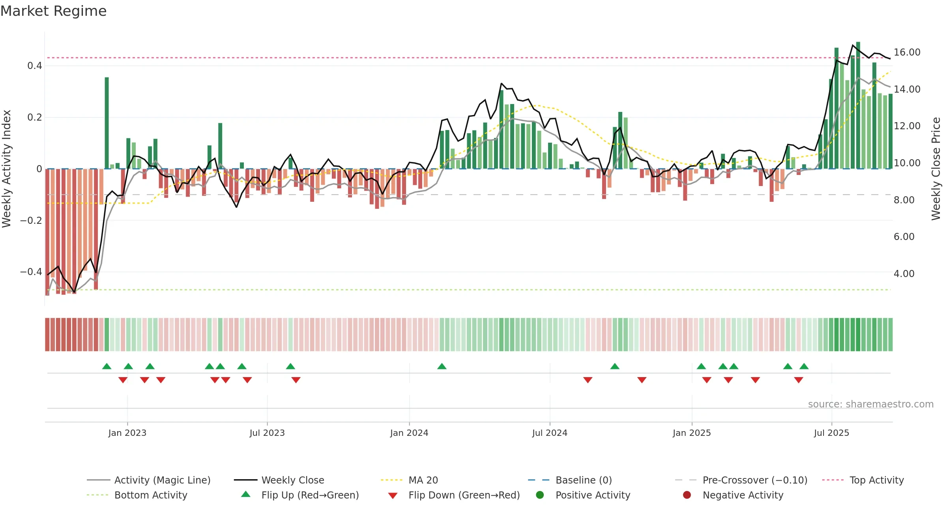947x532 pixels.
Task: Toggle the Flip Up (Red→Green) legend entry
Action: point(300,495)
